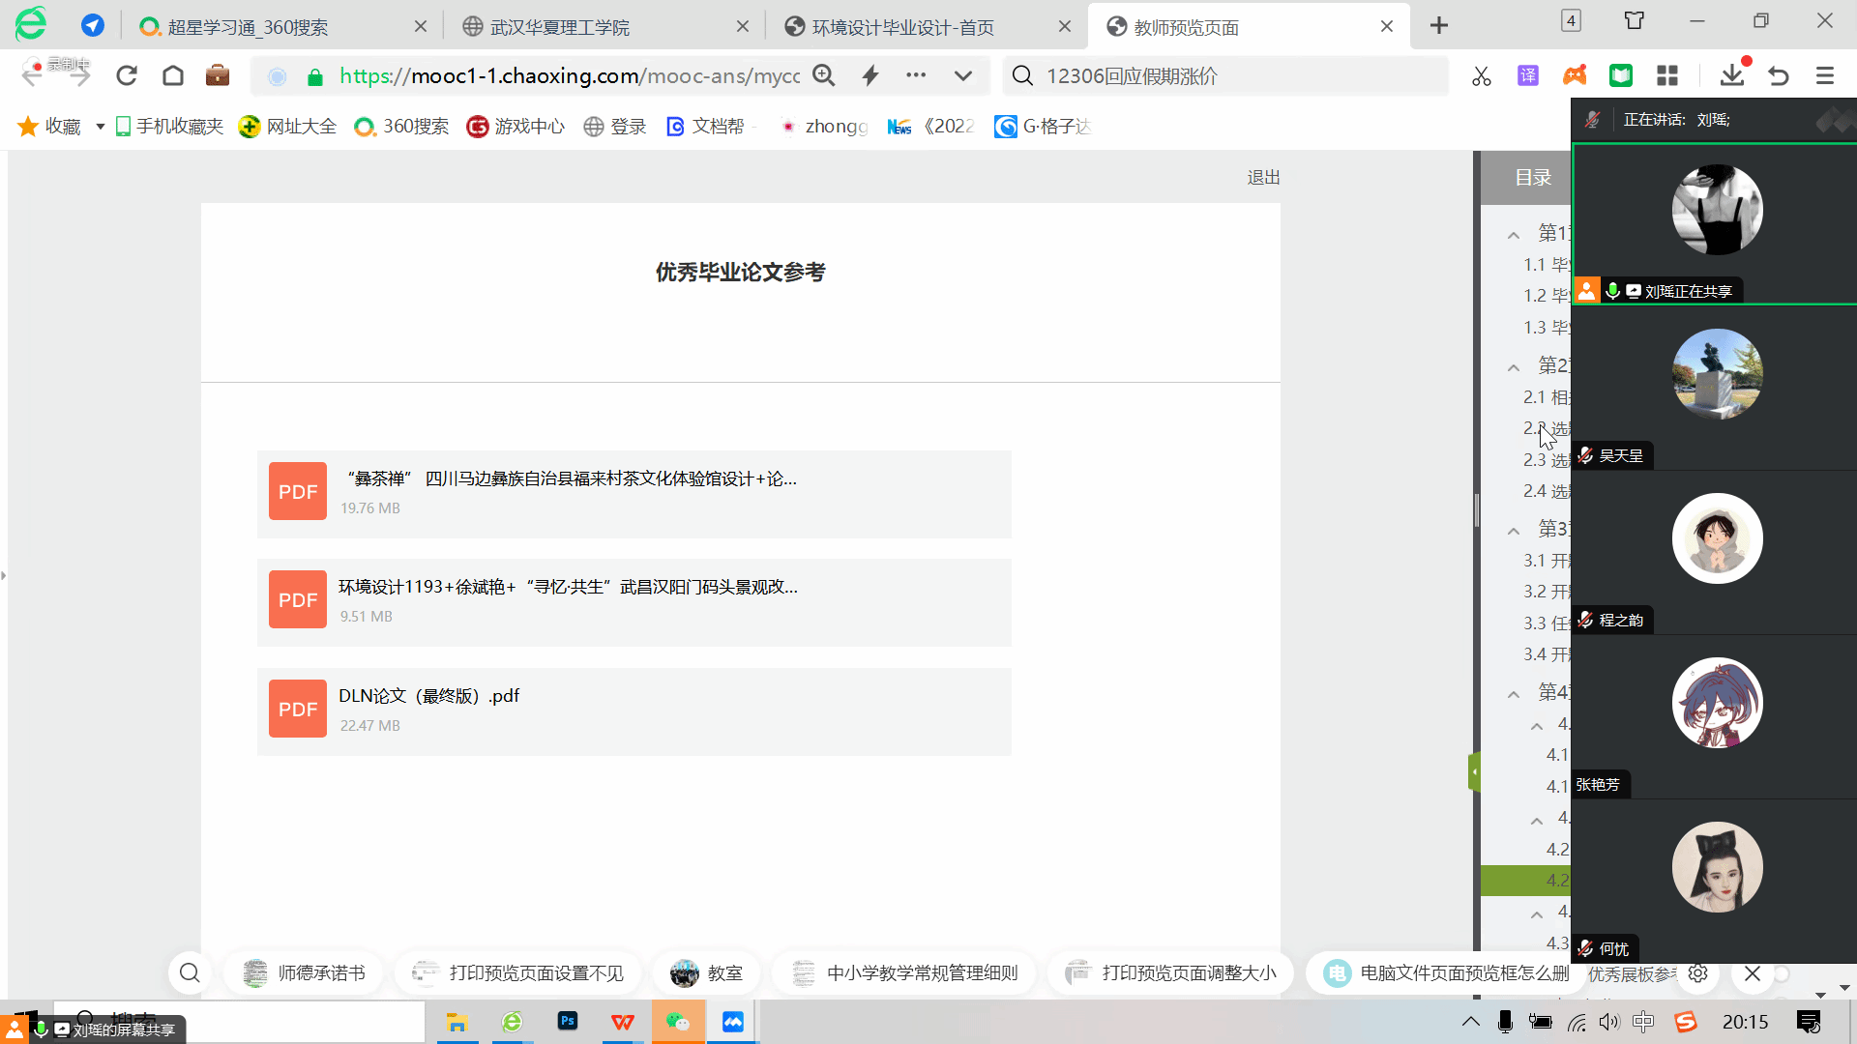This screenshot has width=1857, height=1044.
Task: Click the browser refresh icon
Action: [x=127, y=75]
